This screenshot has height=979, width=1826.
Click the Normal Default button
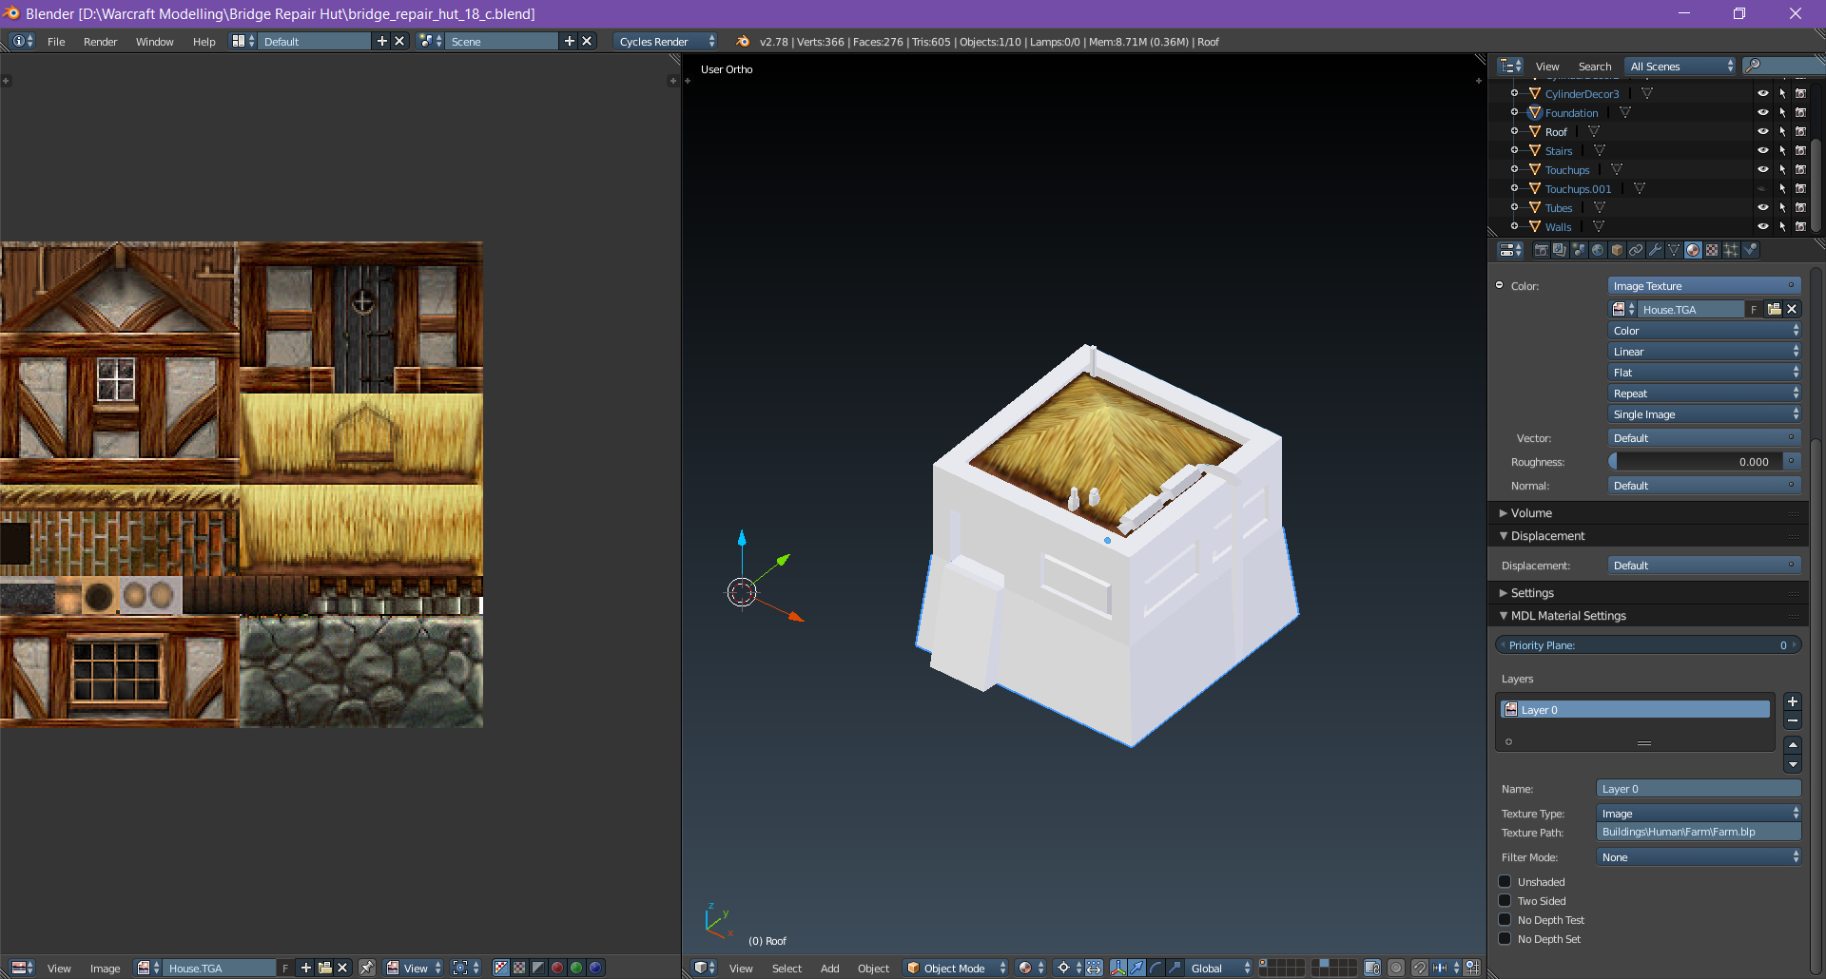[x=1704, y=486]
